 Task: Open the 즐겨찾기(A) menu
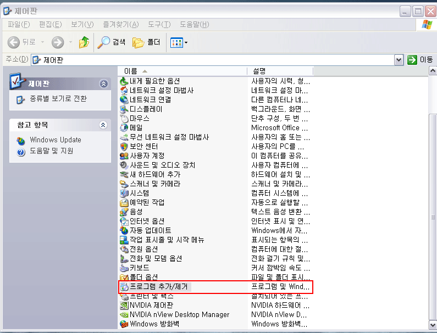(x=121, y=25)
